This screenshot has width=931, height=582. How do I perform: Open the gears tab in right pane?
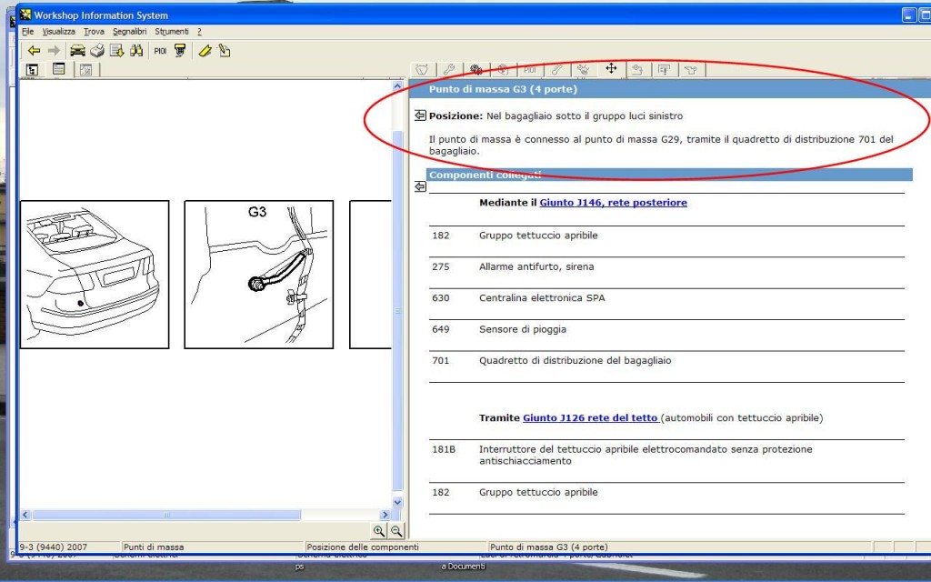coord(476,69)
